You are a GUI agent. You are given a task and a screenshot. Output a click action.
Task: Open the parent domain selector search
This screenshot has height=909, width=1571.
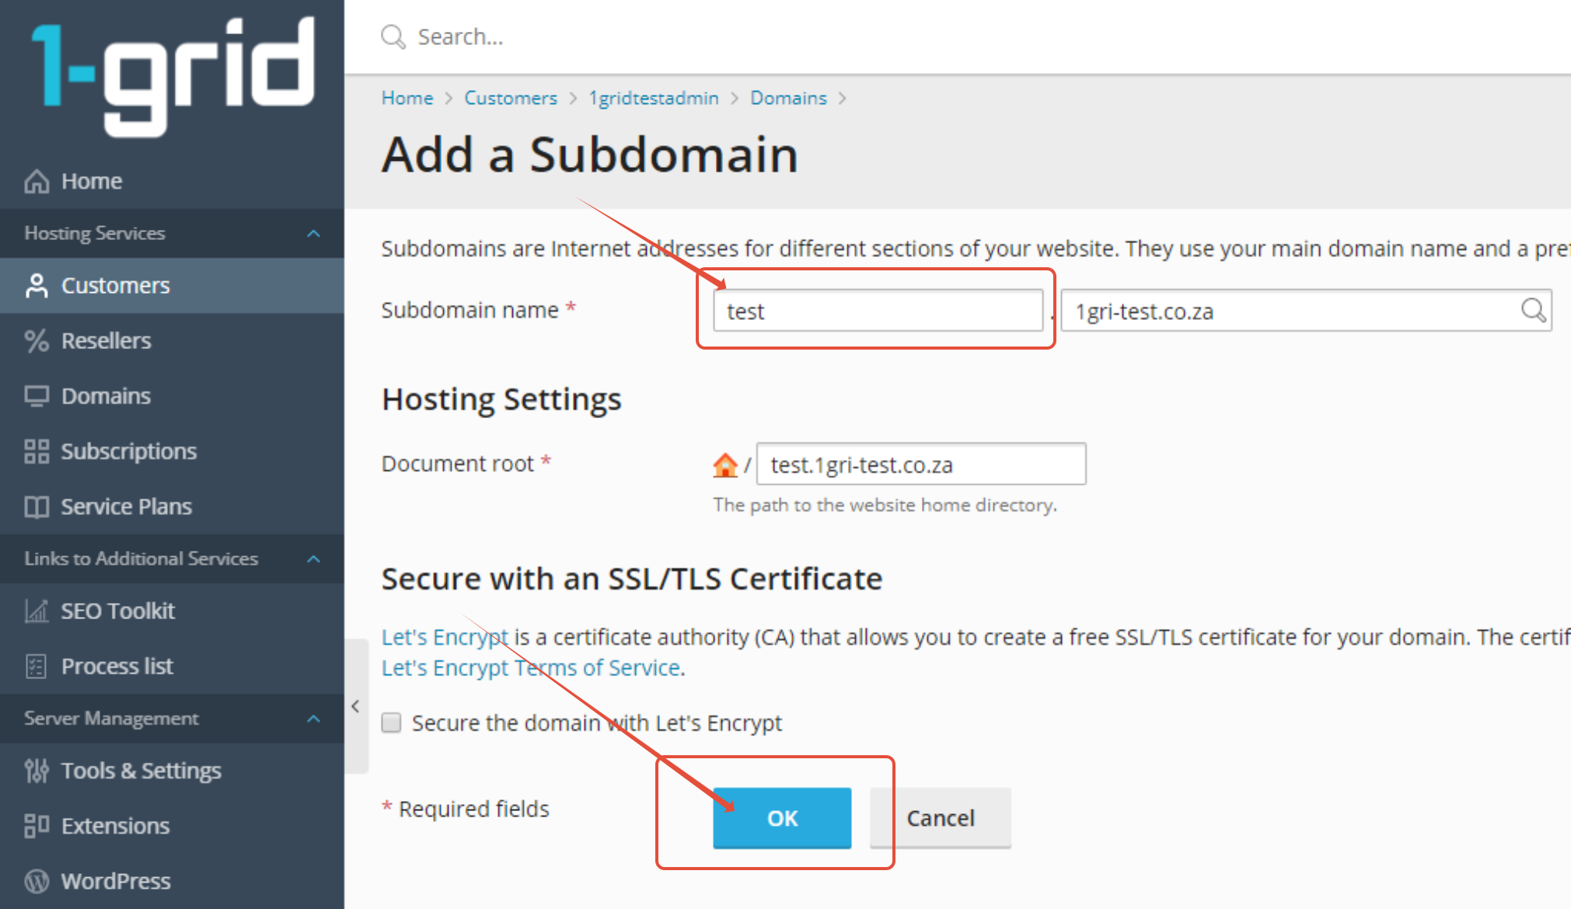(x=1533, y=311)
